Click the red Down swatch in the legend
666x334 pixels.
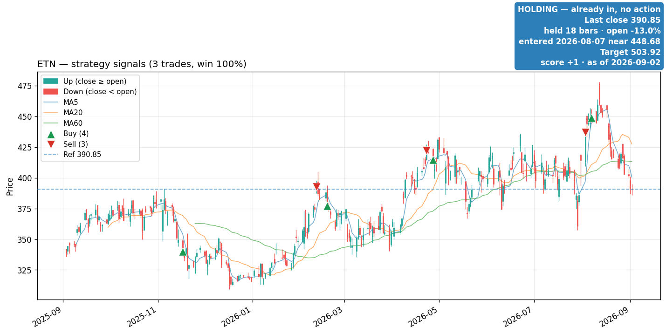tap(51, 92)
